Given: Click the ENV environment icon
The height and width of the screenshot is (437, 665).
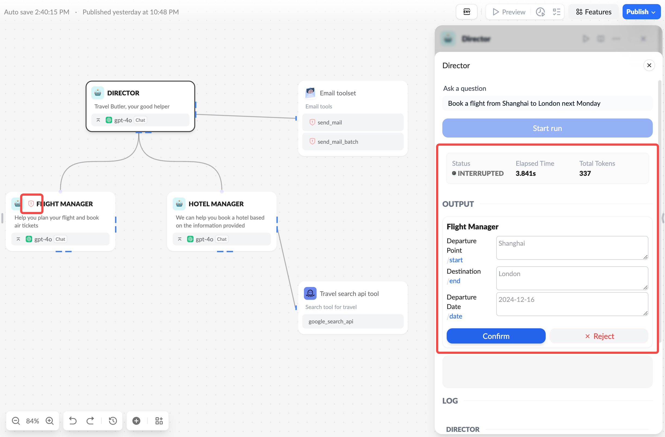Looking at the screenshot, I should pos(467,12).
